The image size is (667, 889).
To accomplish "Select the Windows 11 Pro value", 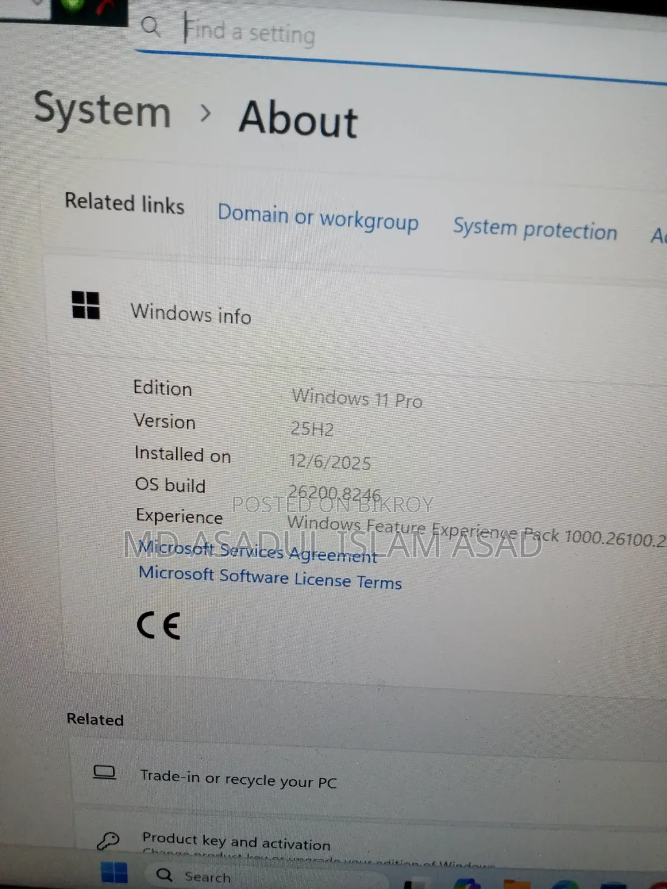I will 357,398.
